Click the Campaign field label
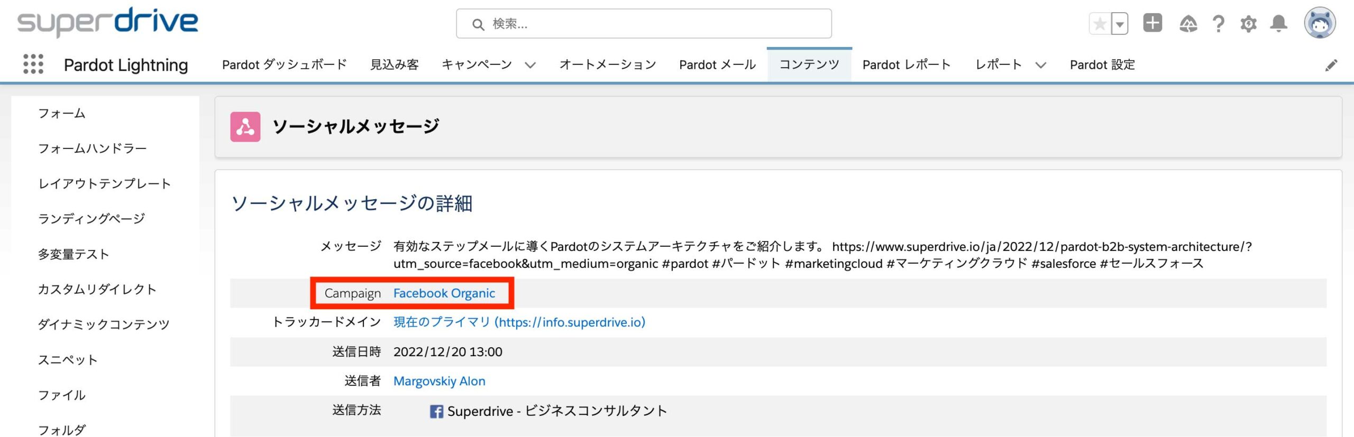1354x437 pixels. 352,293
